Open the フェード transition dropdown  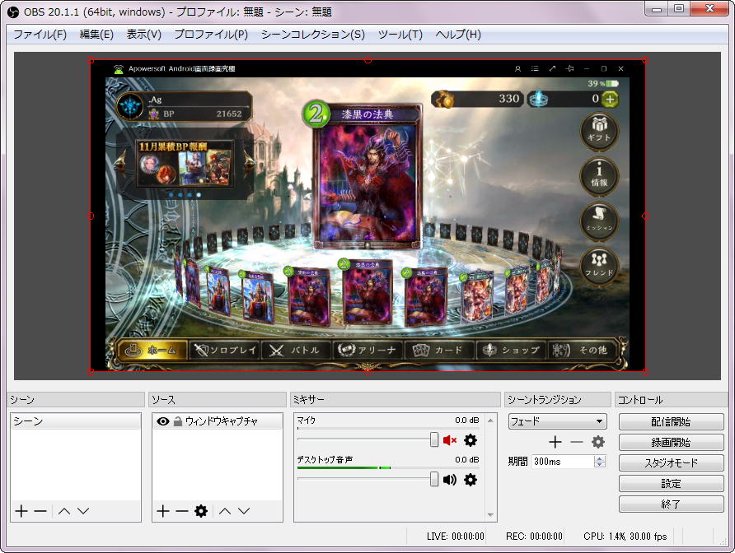pyautogui.click(x=557, y=421)
